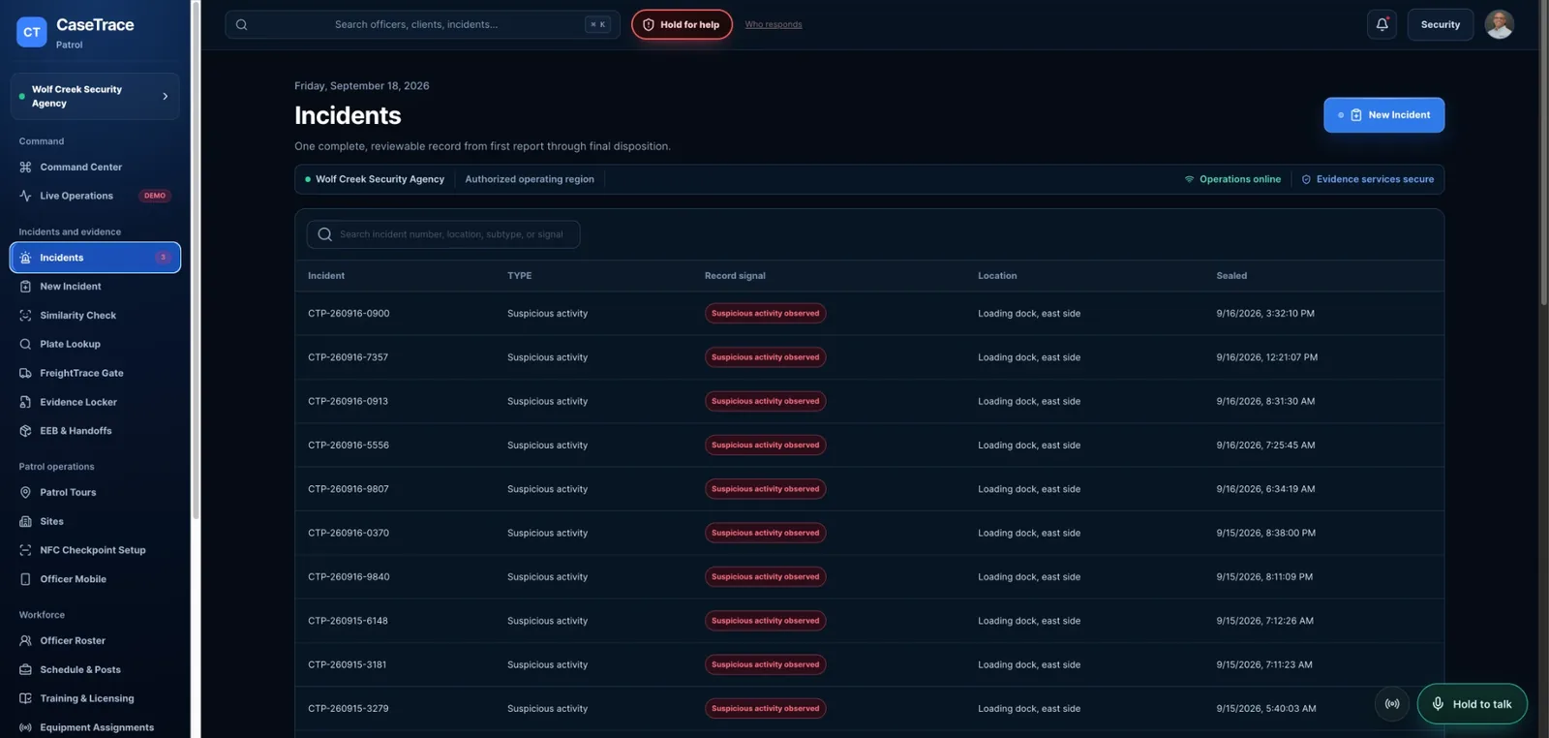Open incident CTP-260915-3279
Screen dimensions: 1549x738
869,709
